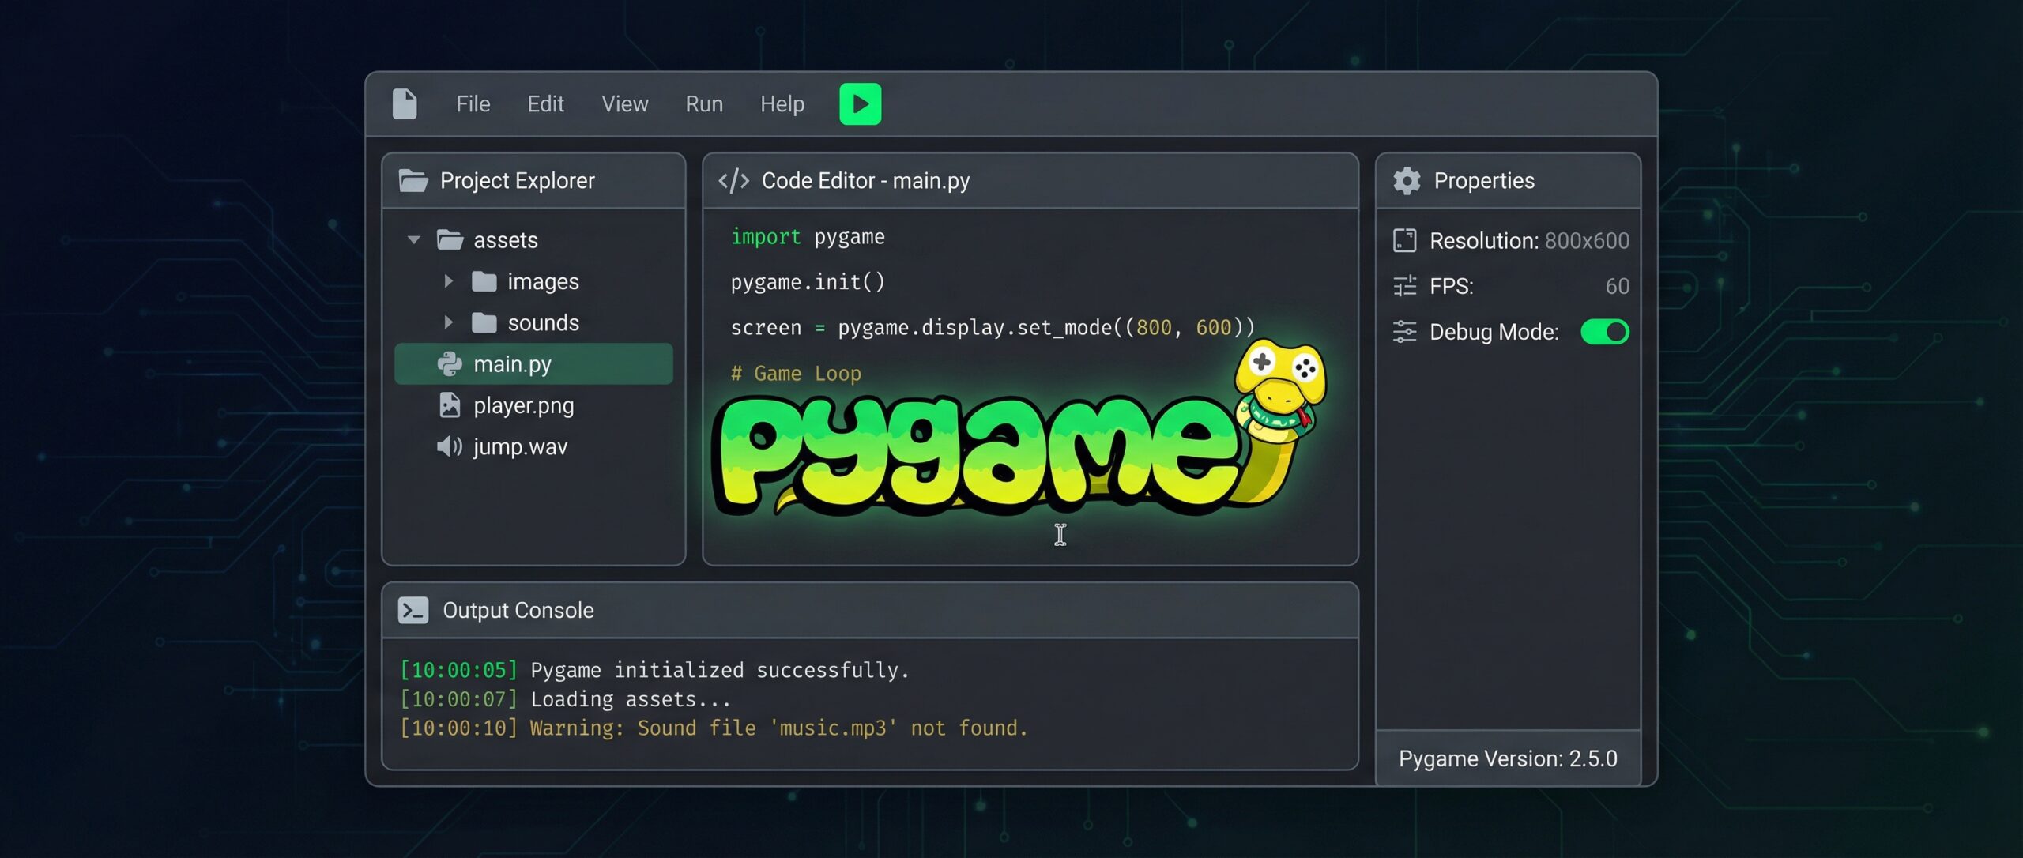Viewport: 2023px width, 858px height.
Task: Click the Output Console terminal icon
Action: coord(413,611)
